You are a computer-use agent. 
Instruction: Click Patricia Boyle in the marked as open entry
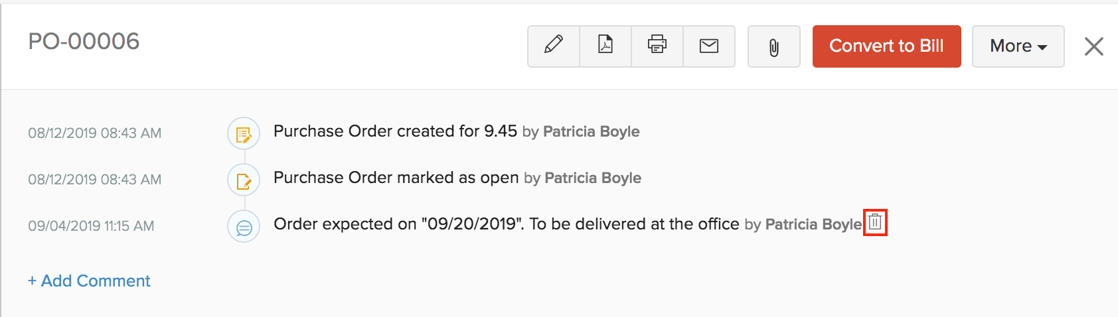592,178
